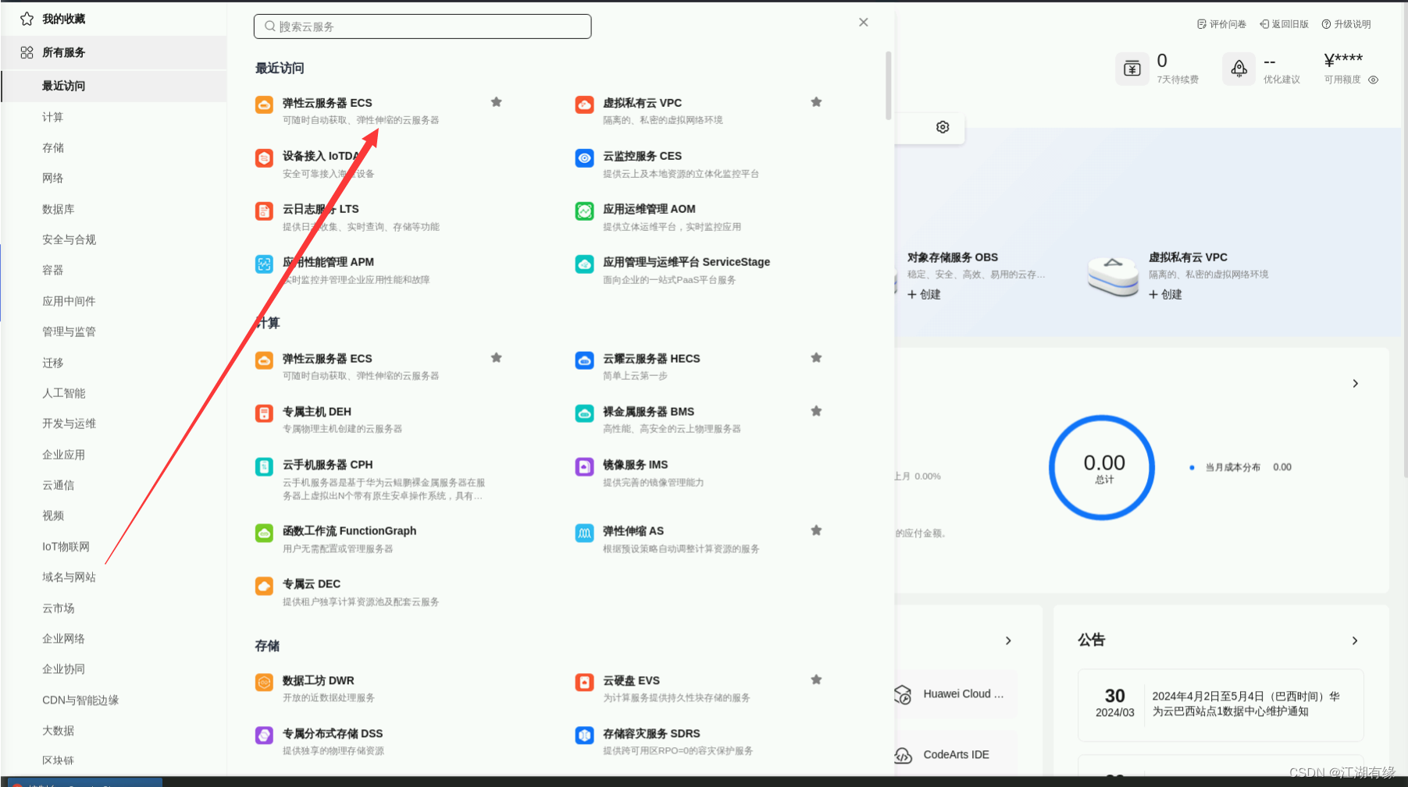
Task: Click 创建 under 虚拟私有云 VPC card
Action: (1165, 295)
